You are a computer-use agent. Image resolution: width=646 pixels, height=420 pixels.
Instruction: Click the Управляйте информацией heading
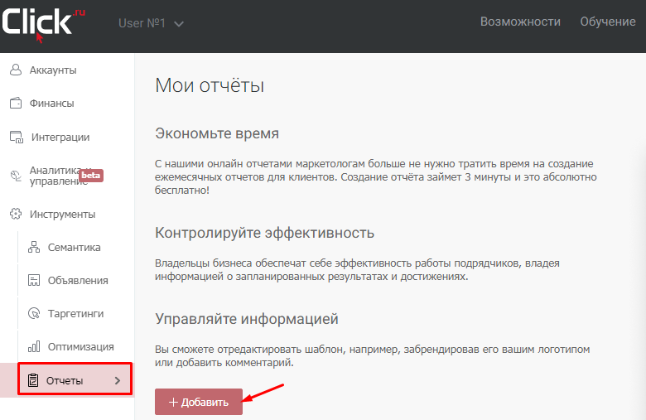[x=246, y=319]
